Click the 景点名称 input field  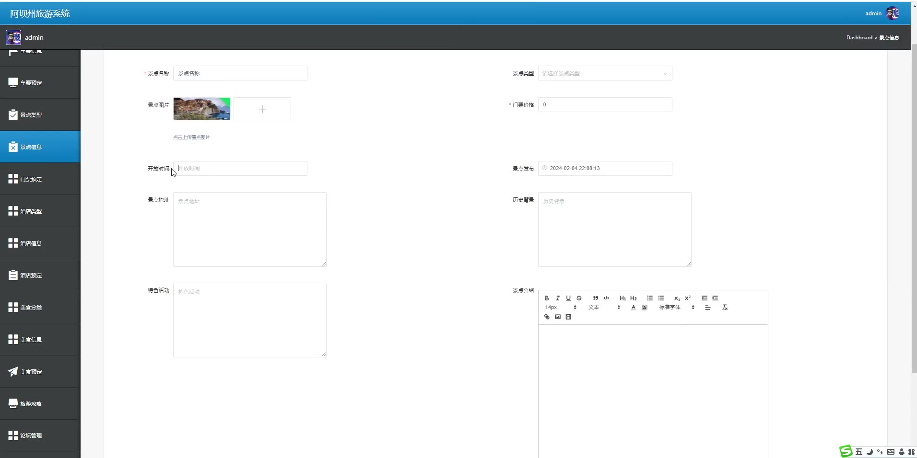click(240, 73)
